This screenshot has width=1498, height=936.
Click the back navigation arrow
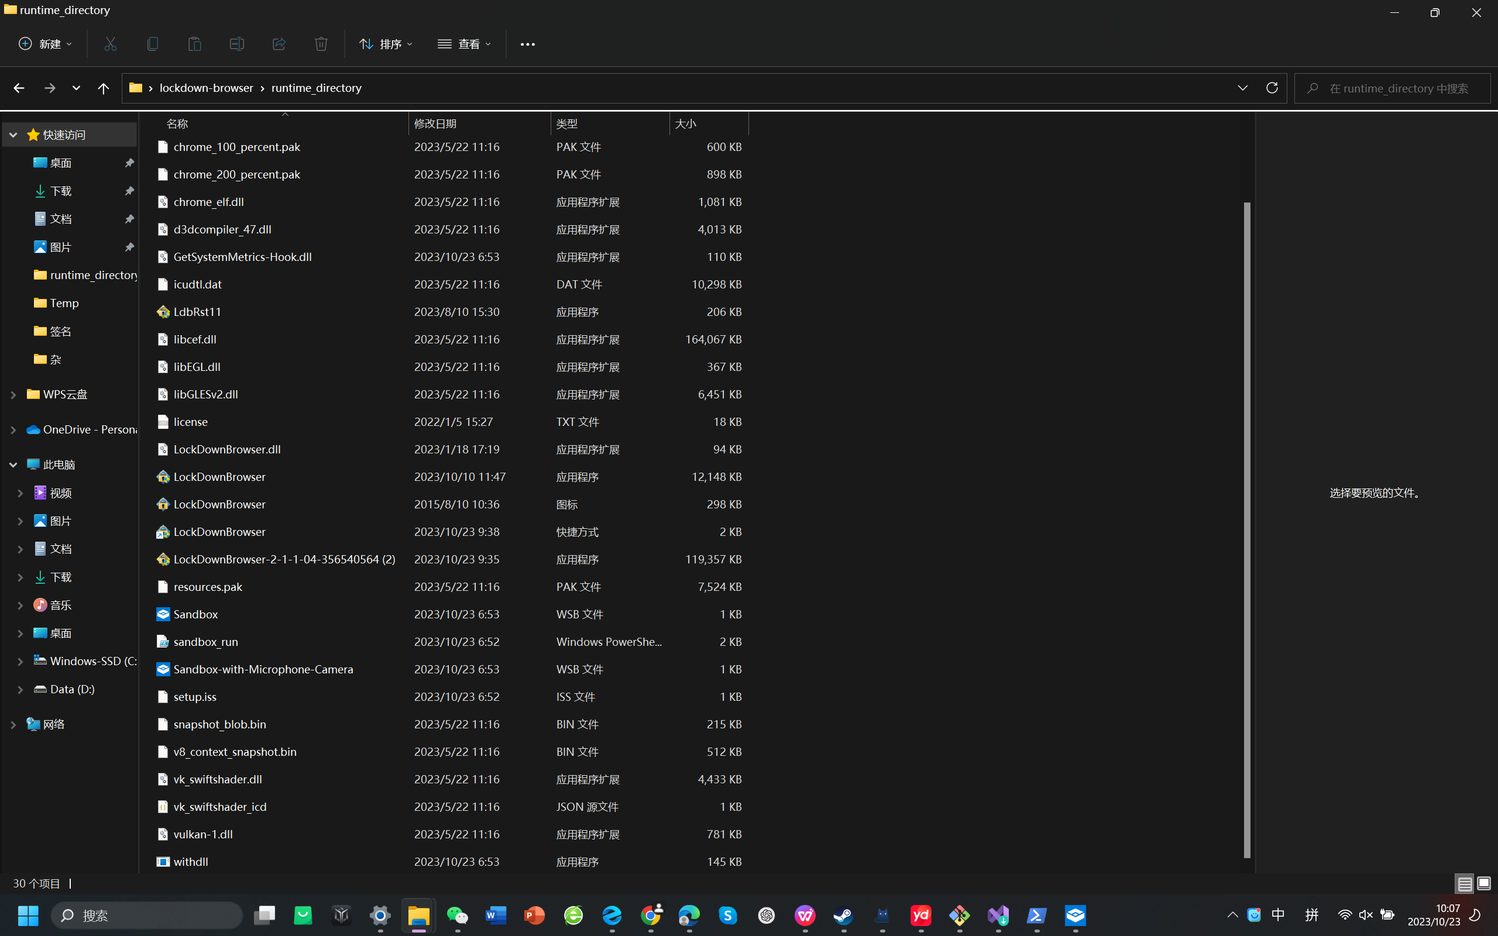(x=19, y=87)
